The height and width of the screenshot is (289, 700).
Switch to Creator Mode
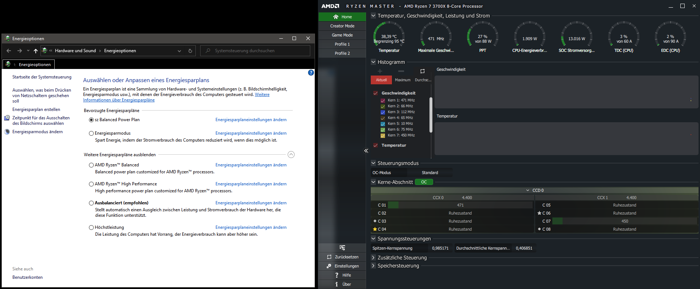tap(342, 26)
